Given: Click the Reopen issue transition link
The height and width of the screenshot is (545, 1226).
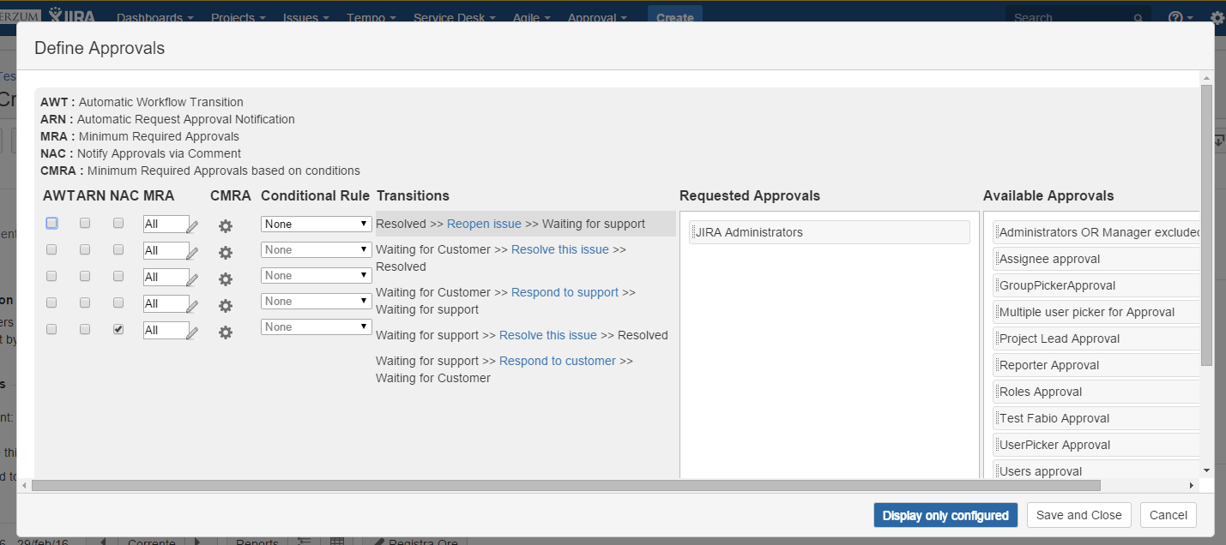Looking at the screenshot, I should [484, 224].
